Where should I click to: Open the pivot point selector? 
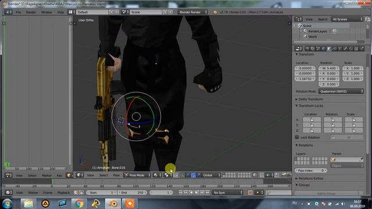pyautogui.click(x=168, y=175)
